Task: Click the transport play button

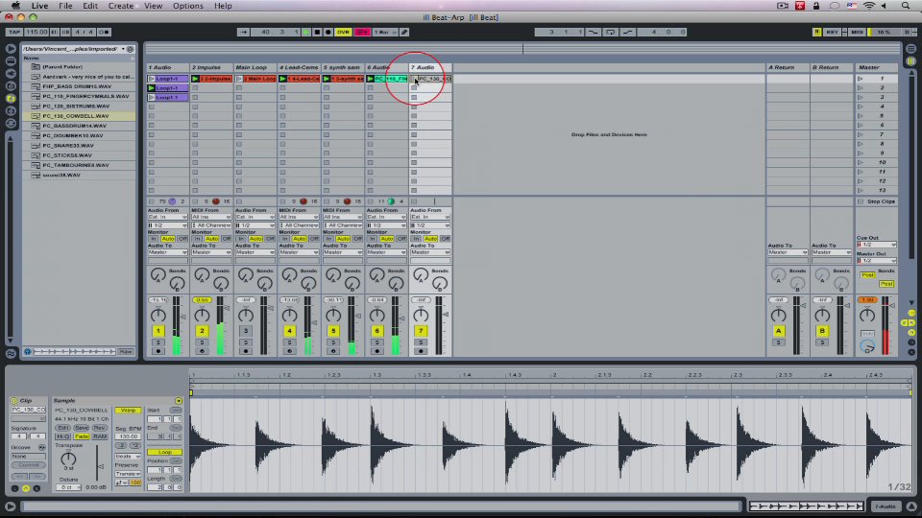Action: pos(305,32)
